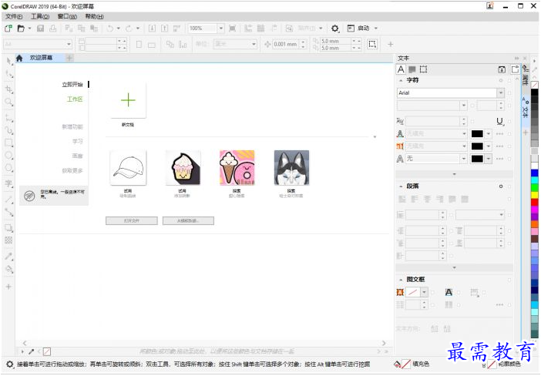This screenshot has width=541, height=376.
Task: Click the text fill color black swatch
Action: [477, 134]
